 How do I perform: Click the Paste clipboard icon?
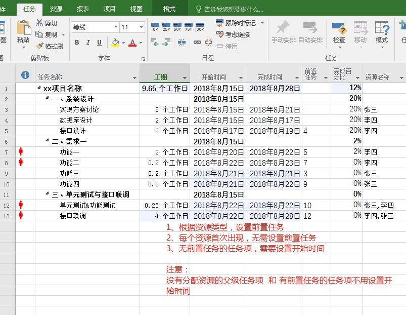coord(24,27)
